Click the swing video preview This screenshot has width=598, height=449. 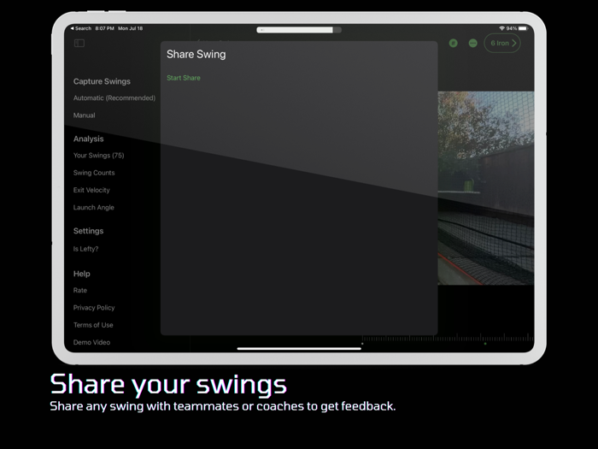tap(486, 188)
